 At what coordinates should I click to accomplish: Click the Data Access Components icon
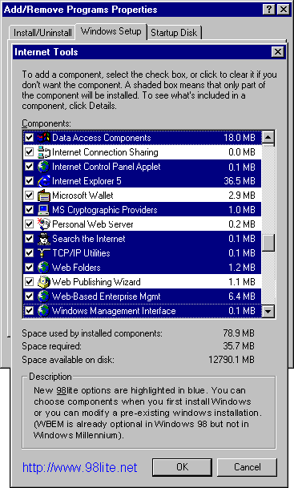pos(43,138)
